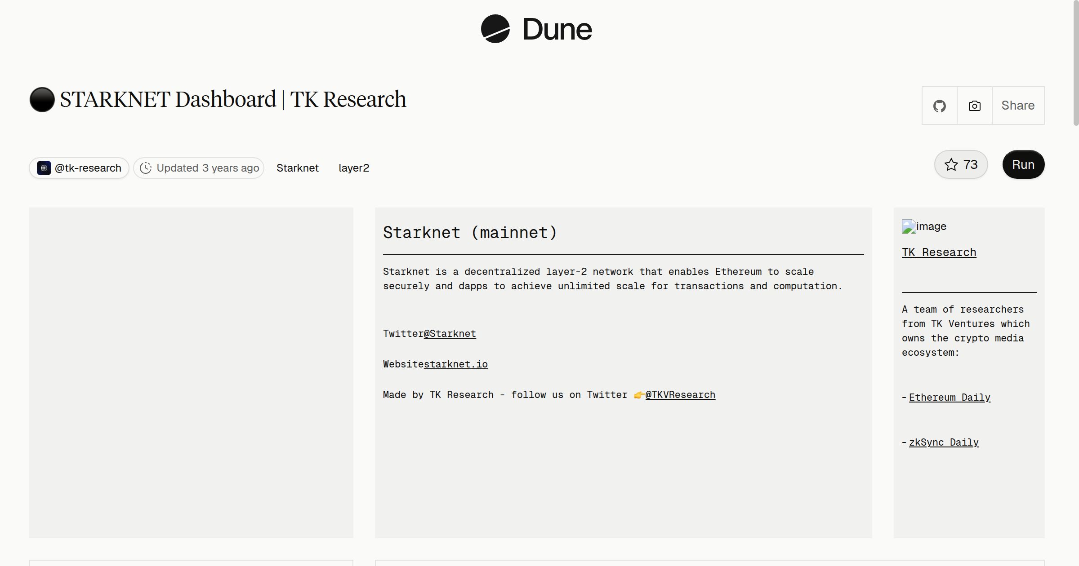Open the GitHub icon button
This screenshot has height=566, width=1079.
(x=939, y=106)
